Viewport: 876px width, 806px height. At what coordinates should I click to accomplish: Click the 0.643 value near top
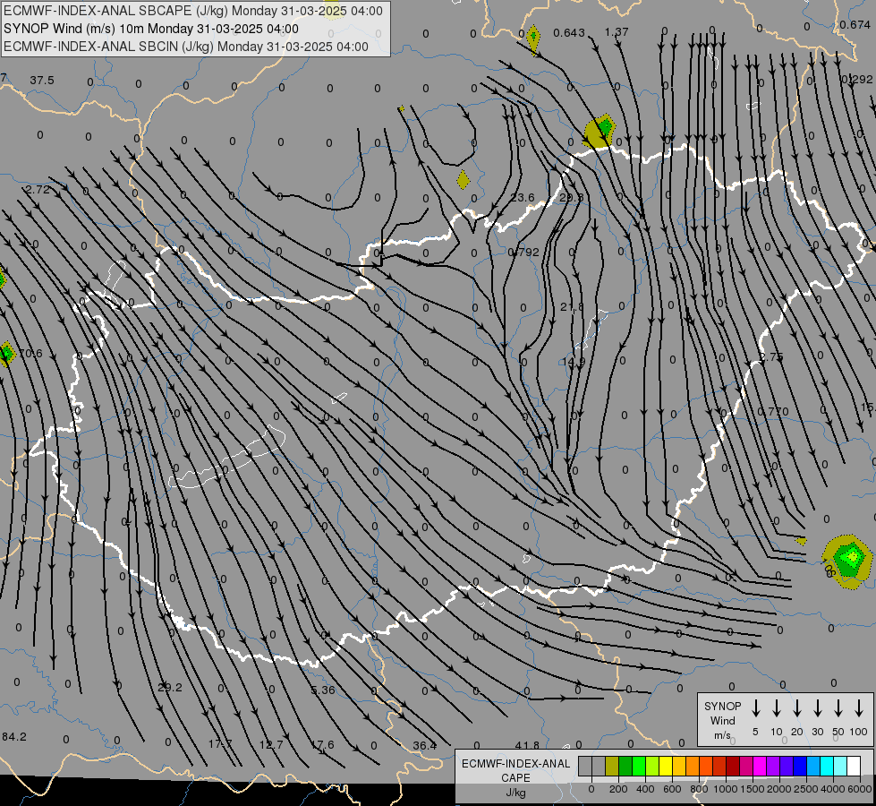click(x=569, y=33)
